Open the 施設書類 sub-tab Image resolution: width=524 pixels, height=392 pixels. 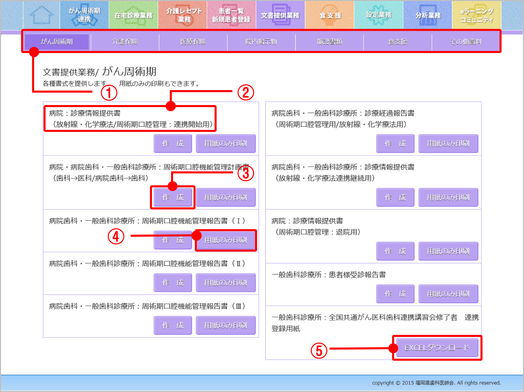click(329, 42)
